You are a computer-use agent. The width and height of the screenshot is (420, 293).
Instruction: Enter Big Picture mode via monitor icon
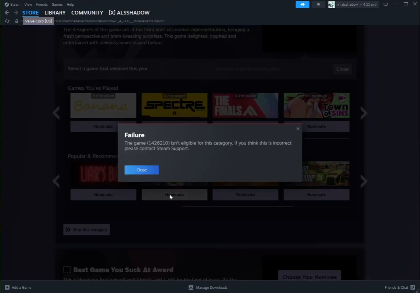pyautogui.click(x=386, y=5)
